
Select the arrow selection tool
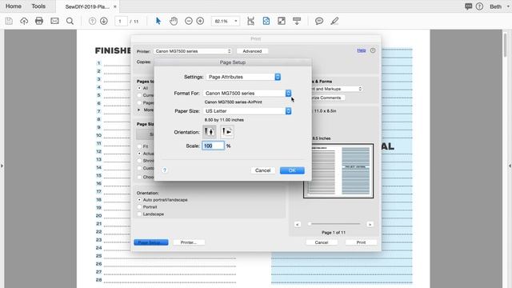tap(158, 22)
